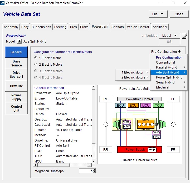Open the File dropdown menu
Screen dimensions: 190x183
coord(158,14)
